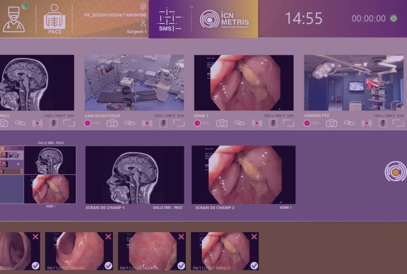Expand HDMI 1 source to fullscreen
The width and height of the screenshot is (407, 274).
[289, 123]
